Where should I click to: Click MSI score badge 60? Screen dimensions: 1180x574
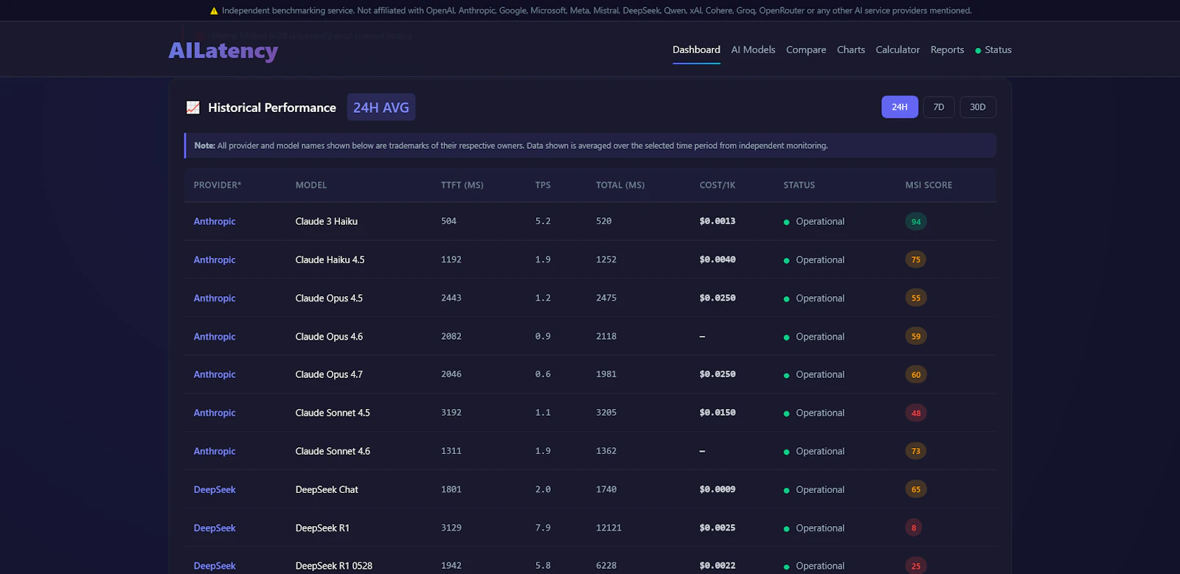[x=916, y=374]
